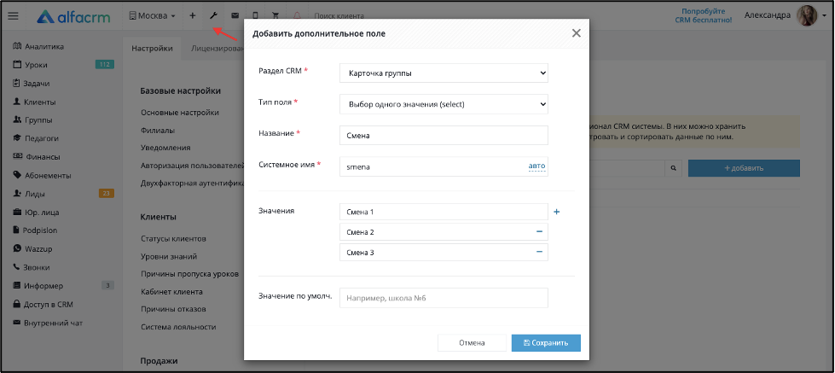The width and height of the screenshot is (835, 373).
Task: Remove the Смена 3 value with the minus icon
Action: [x=539, y=252]
